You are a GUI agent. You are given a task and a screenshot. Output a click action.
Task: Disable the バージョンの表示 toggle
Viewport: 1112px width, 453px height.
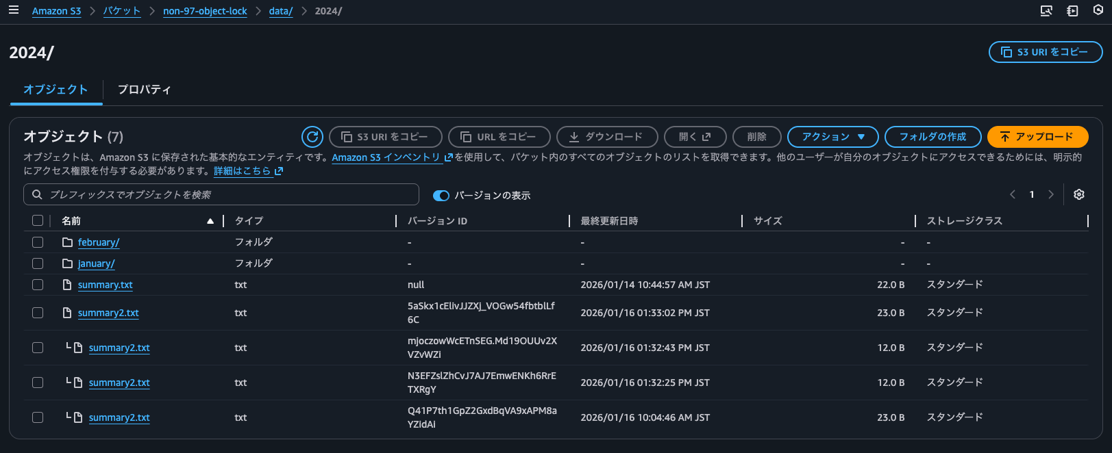(x=441, y=196)
